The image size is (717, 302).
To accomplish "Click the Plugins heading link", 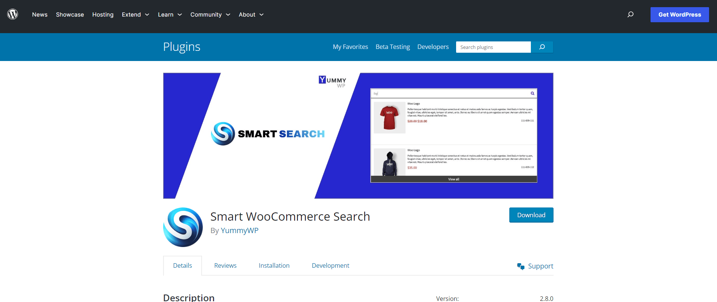I will [182, 47].
